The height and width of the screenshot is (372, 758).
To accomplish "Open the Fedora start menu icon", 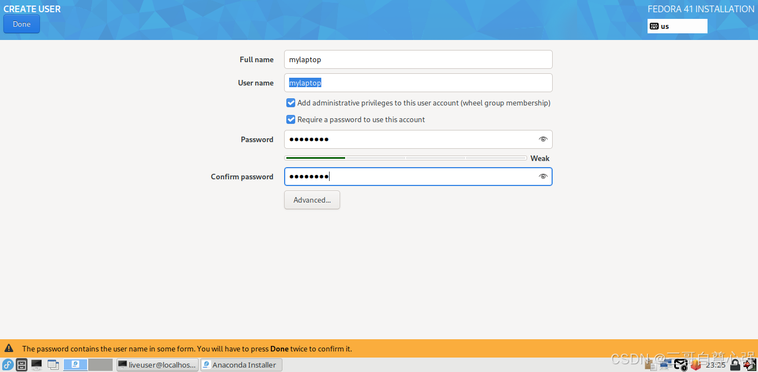I will tap(8, 365).
